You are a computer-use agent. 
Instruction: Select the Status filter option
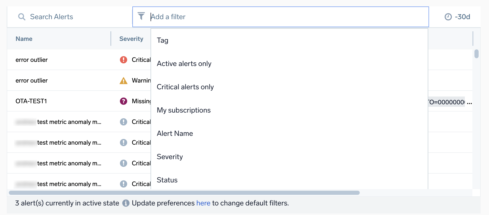(289, 180)
